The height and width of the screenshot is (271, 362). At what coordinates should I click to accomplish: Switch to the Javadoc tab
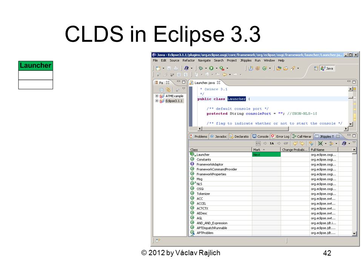[x=218, y=136]
